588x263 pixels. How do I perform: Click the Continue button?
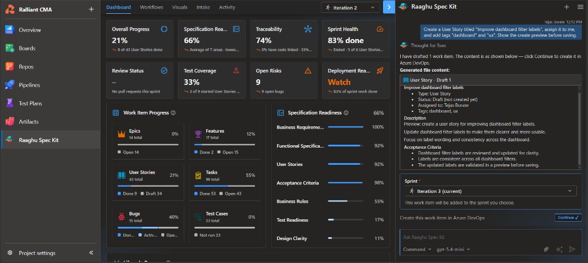click(568, 218)
